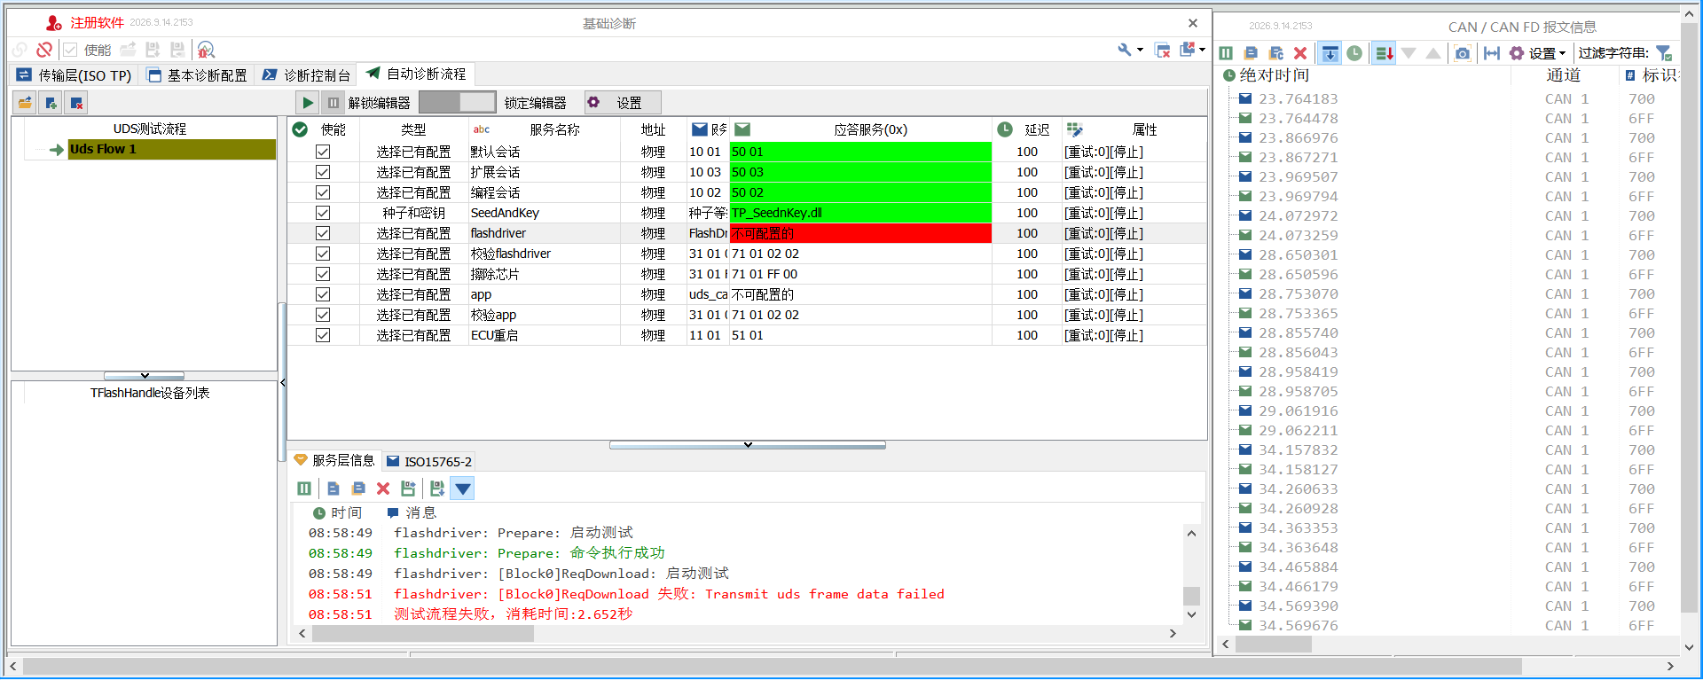Delete the selected UDS flow
Image resolution: width=1703 pixels, height=680 pixels.
coord(76,103)
